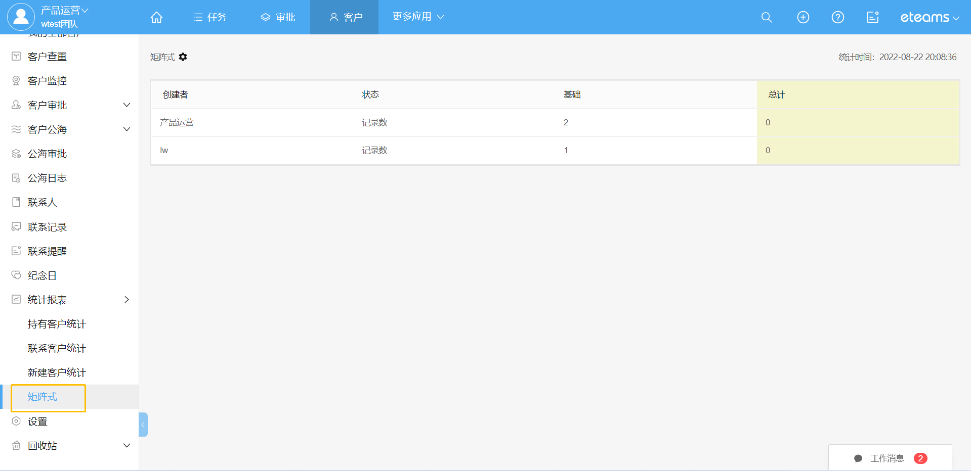Select 客户查重 in sidebar

pos(47,57)
